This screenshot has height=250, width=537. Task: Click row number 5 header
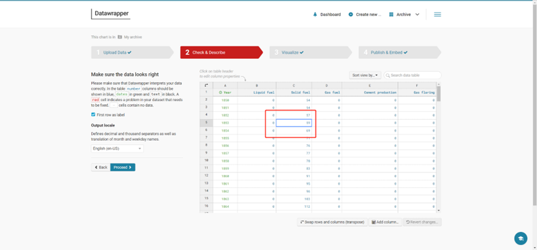tap(207, 123)
